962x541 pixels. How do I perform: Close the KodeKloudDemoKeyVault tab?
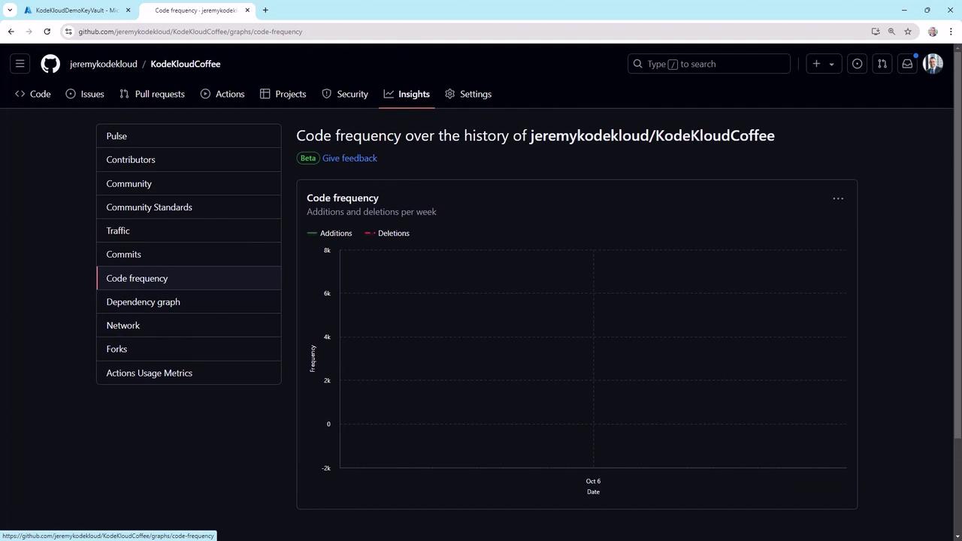129,11
